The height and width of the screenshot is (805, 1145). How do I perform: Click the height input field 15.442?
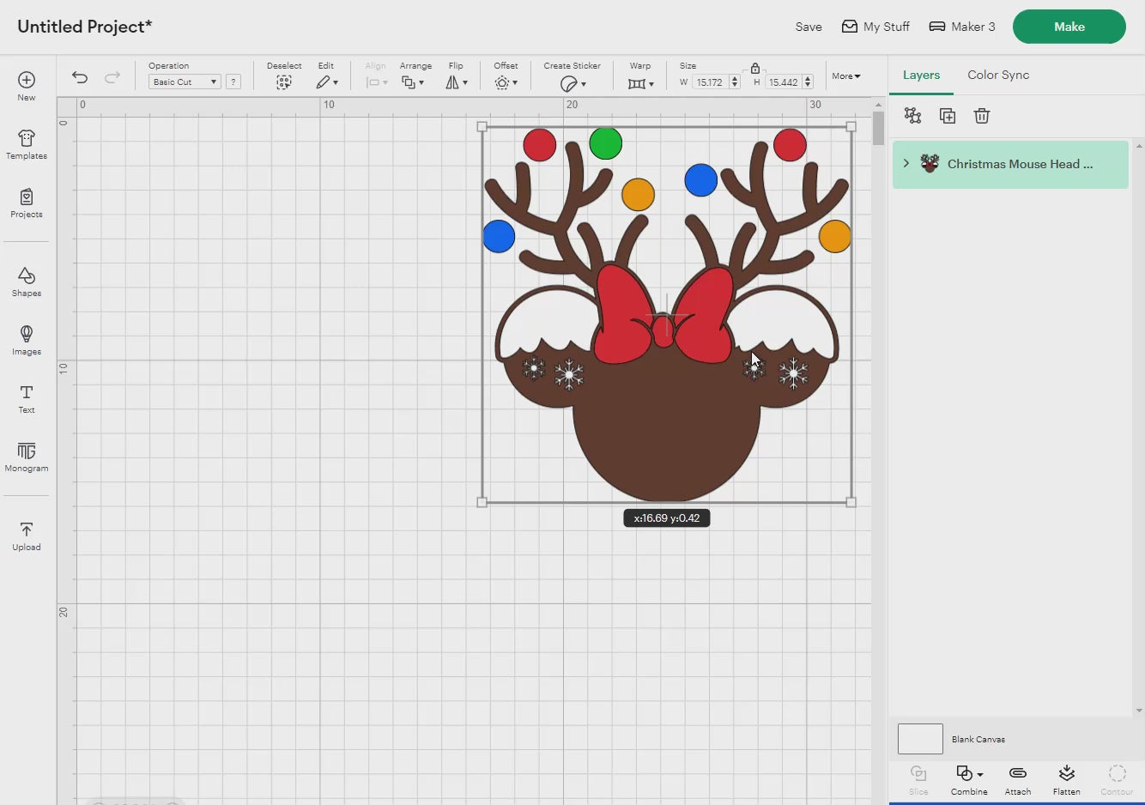click(783, 82)
